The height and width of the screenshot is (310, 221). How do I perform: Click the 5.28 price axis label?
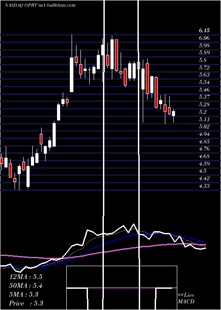pyautogui.click(x=204, y=105)
